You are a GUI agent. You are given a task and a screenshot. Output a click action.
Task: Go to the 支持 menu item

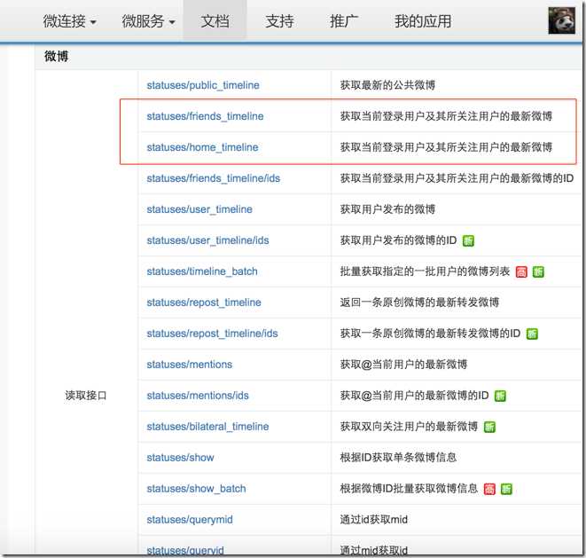(x=279, y=21)
